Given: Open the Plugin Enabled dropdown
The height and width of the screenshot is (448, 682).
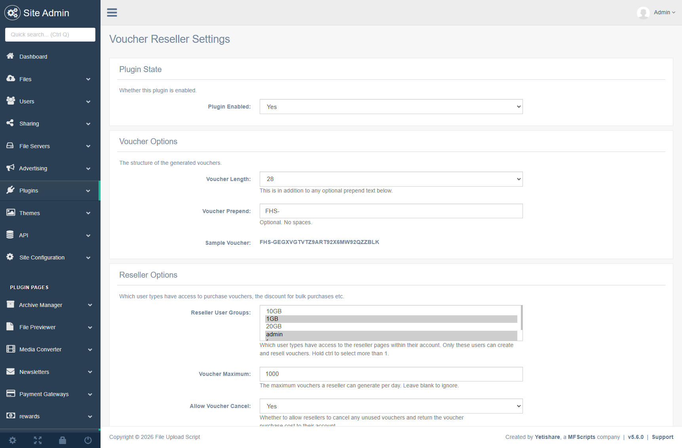Looking at the screenshot, I should coord(391,107).
